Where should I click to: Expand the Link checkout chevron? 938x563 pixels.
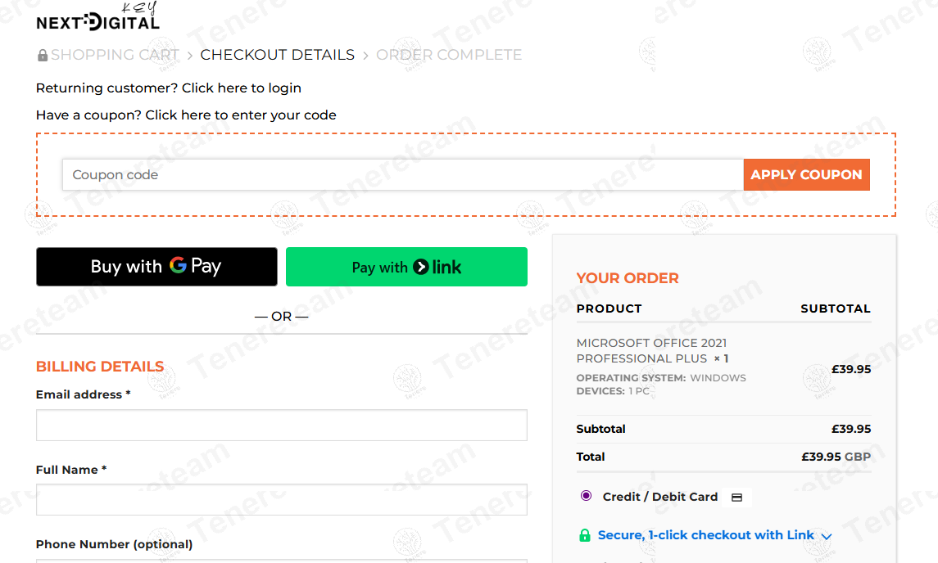tap(827, 537)
